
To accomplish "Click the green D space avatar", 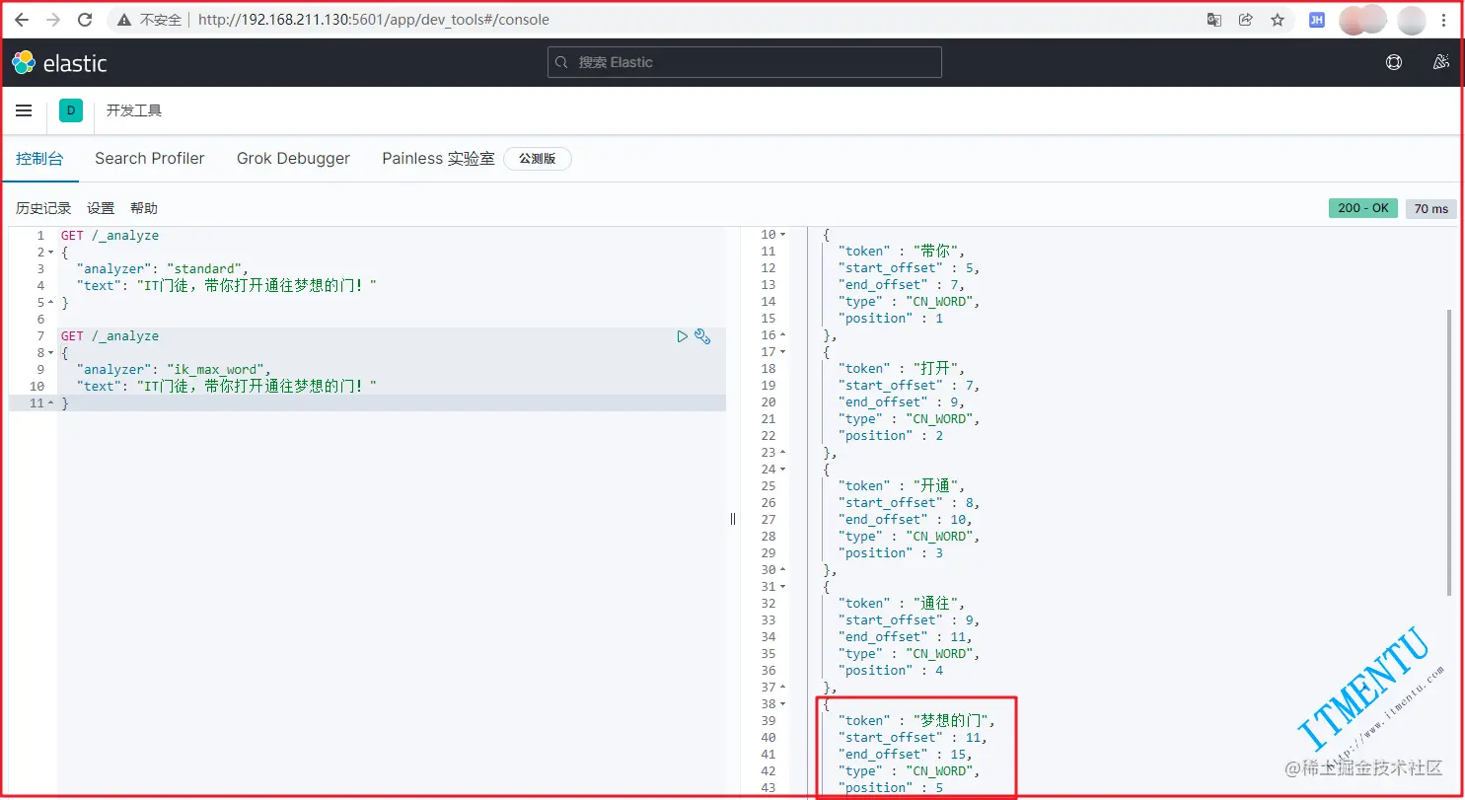I will [x=70, y=110].
